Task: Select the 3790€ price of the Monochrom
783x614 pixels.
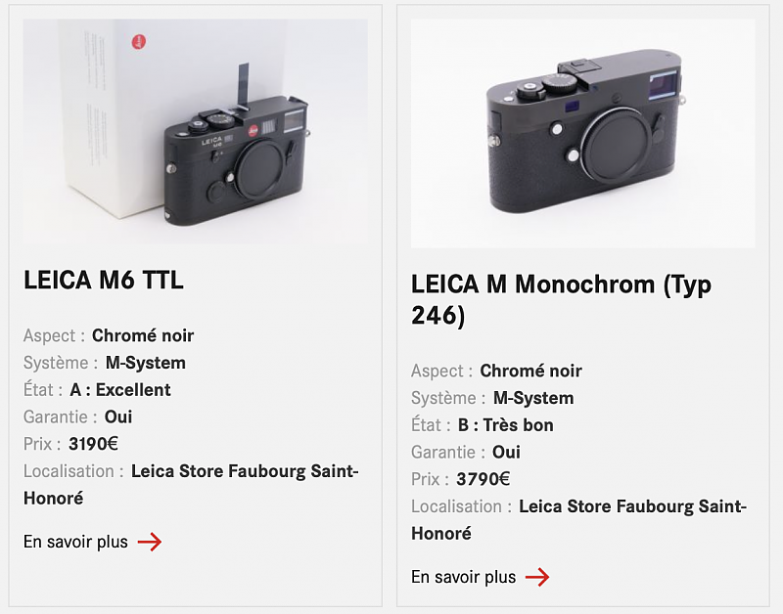Action: (x=483, y=479)
